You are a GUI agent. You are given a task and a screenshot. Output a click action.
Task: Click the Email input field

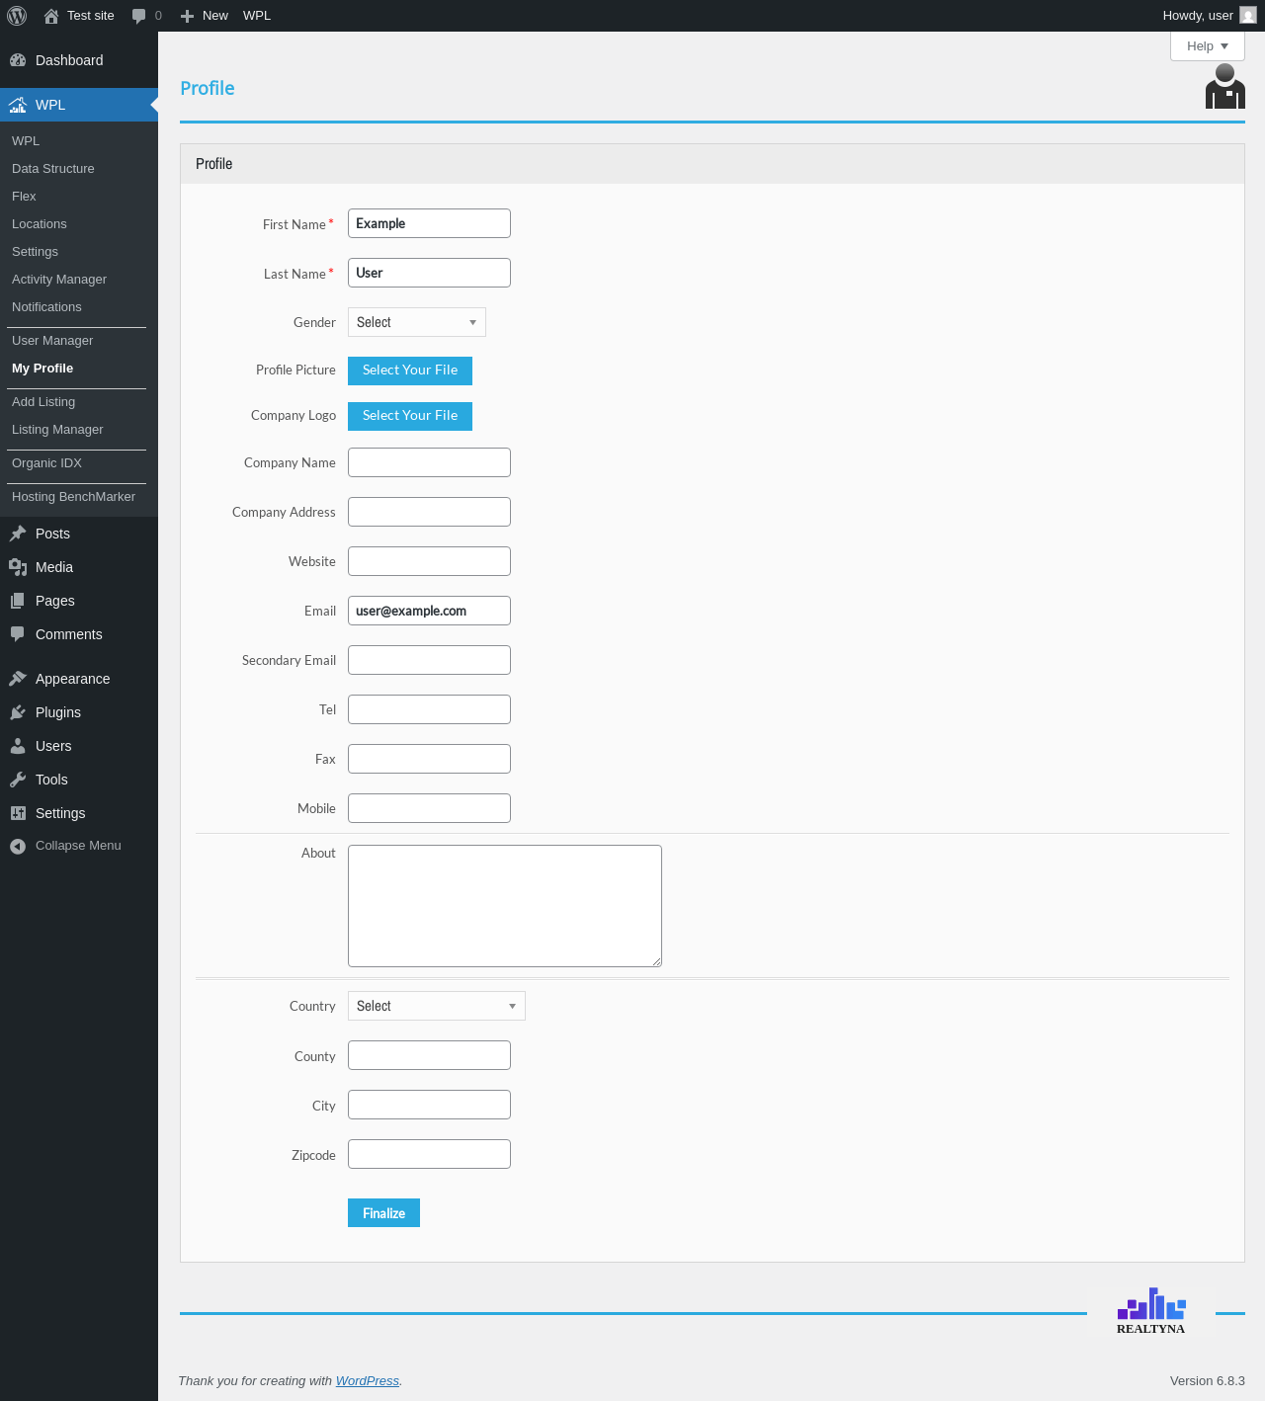[x=429, y=611]
